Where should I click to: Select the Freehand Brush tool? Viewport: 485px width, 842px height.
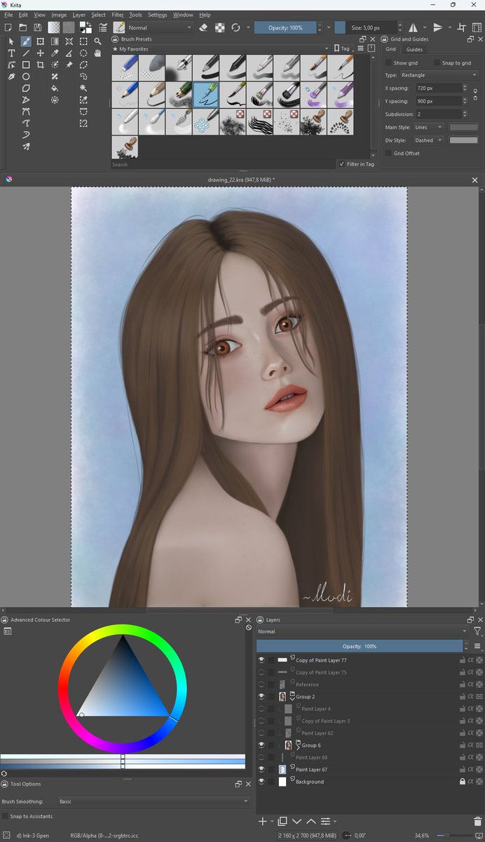point(26,41)
